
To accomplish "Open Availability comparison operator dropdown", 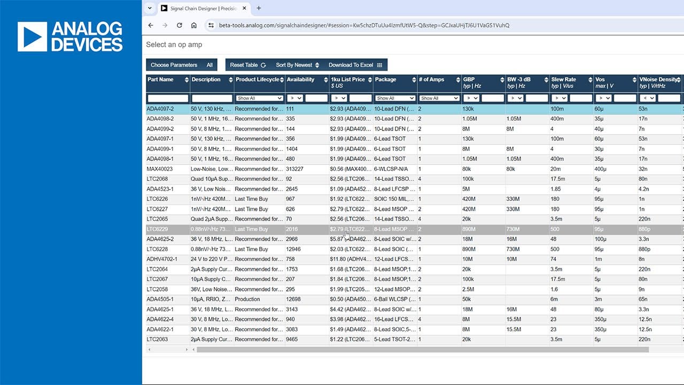I will 295,98.
